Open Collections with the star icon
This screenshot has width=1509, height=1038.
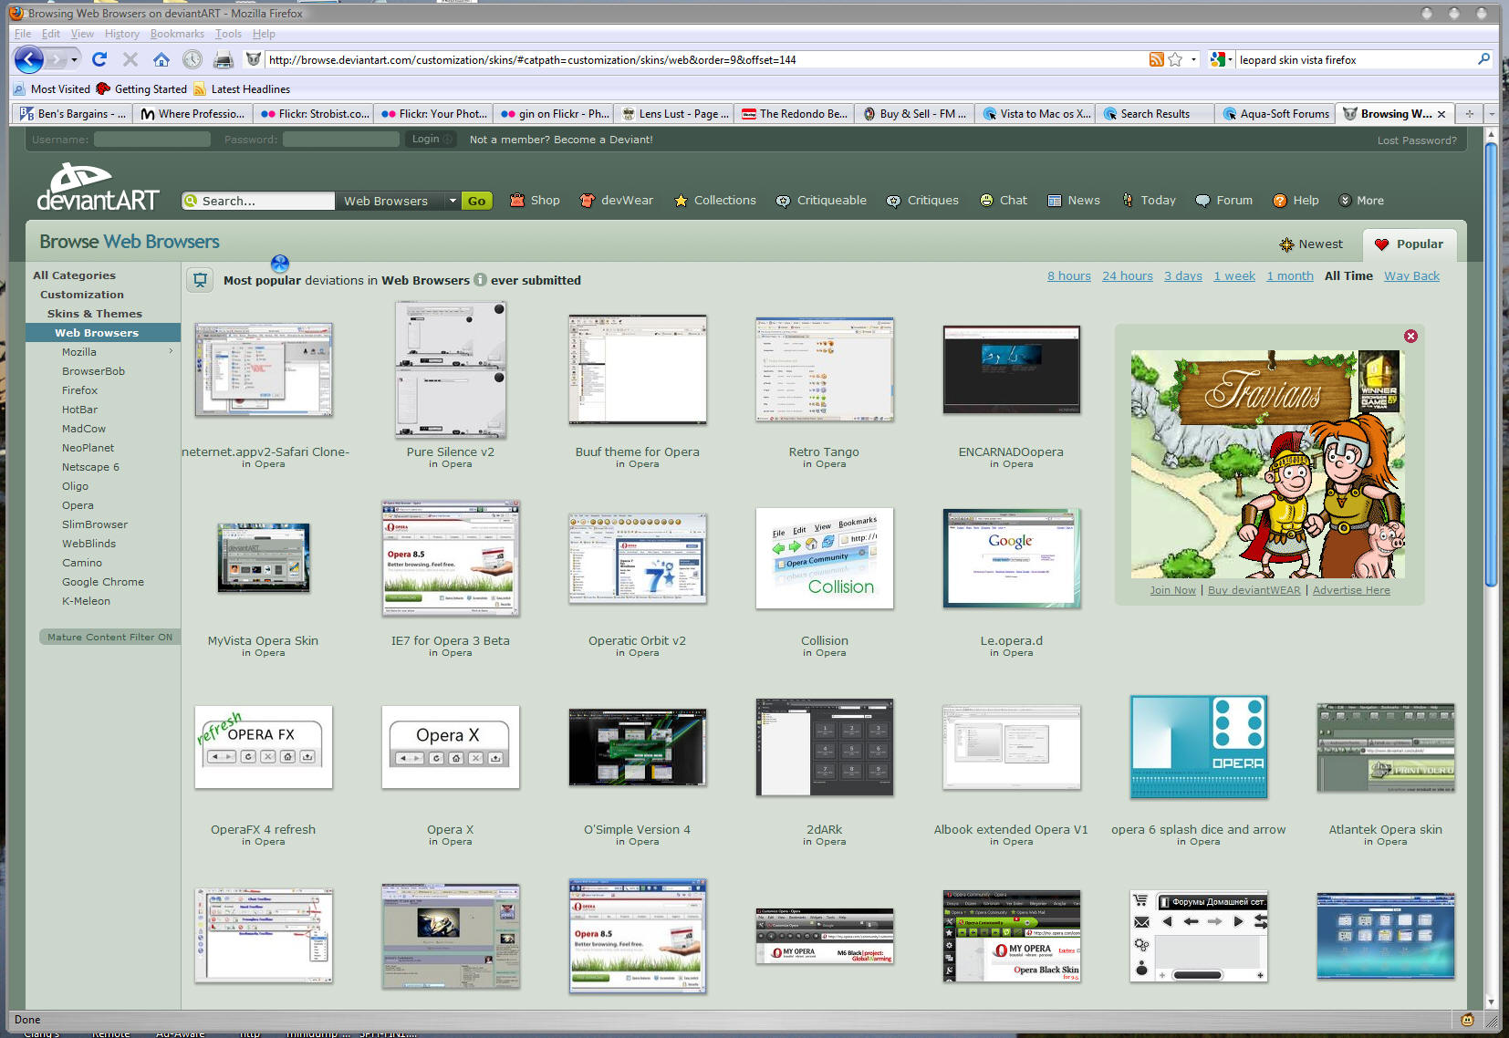(x=715, y=201)
